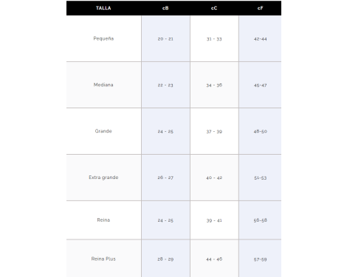Select the Extra grande size label
Screen dimensions: 347x277
[x=103, y=178]
